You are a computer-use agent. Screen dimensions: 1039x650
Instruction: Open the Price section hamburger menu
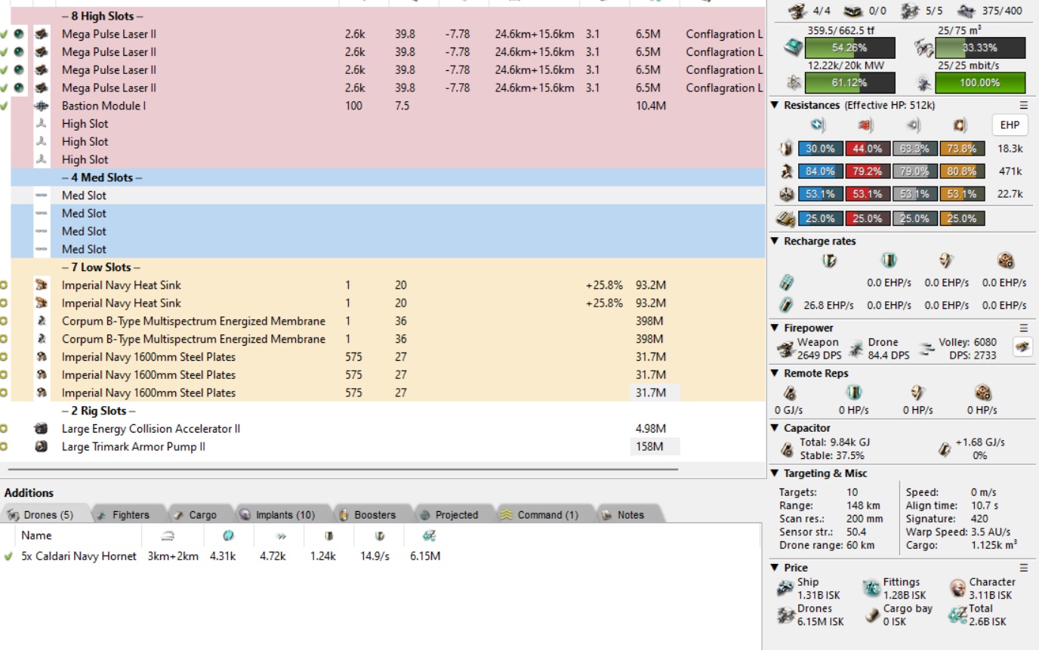[1024, 567]
